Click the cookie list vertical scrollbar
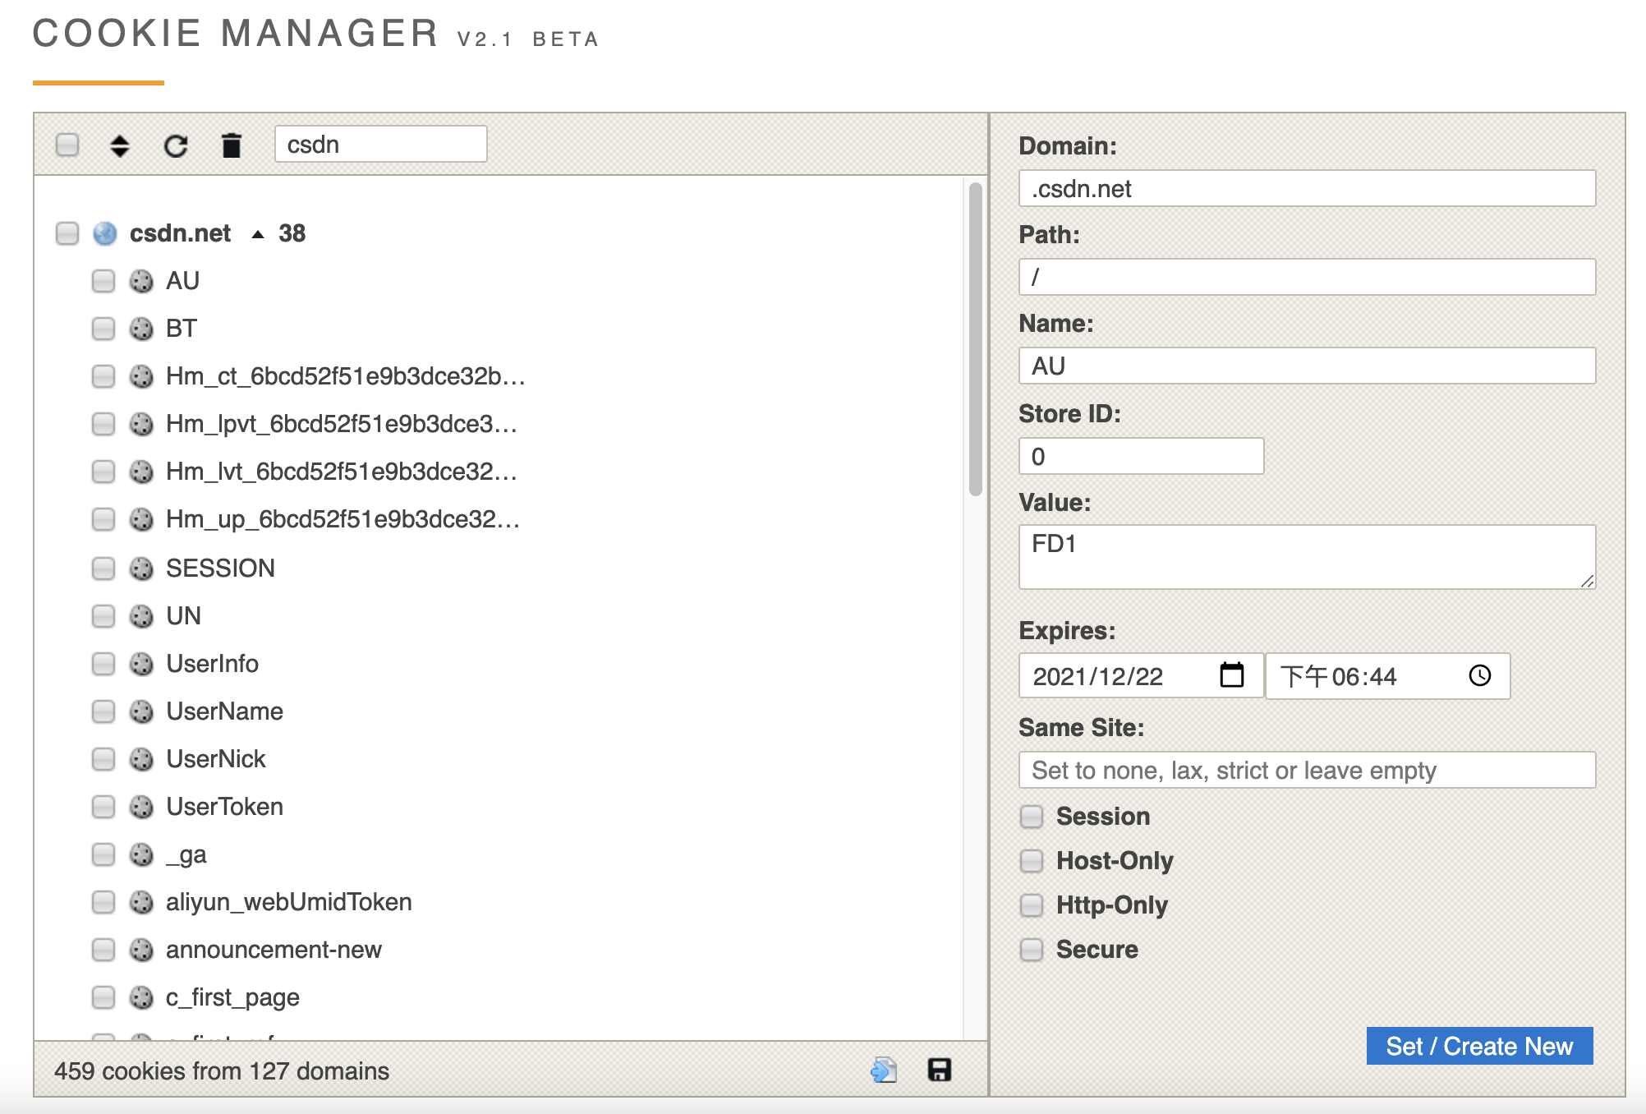1646x1114 pixels. point(976,339)
